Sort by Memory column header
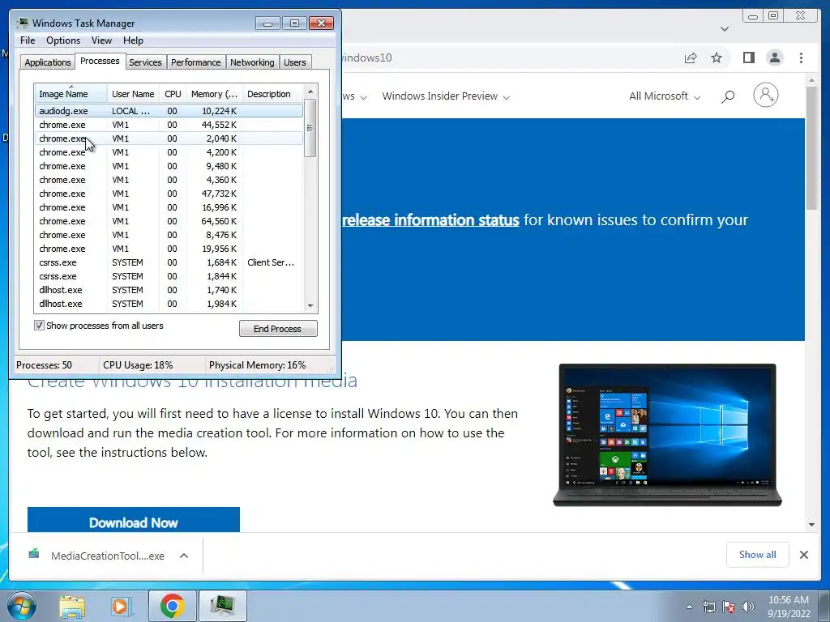 (x=214, y=94)
